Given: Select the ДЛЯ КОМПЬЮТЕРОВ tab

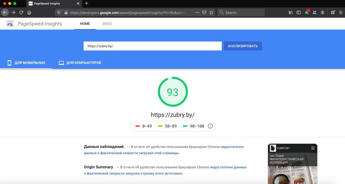Looking at the screenshot, I should click(80, 63).
